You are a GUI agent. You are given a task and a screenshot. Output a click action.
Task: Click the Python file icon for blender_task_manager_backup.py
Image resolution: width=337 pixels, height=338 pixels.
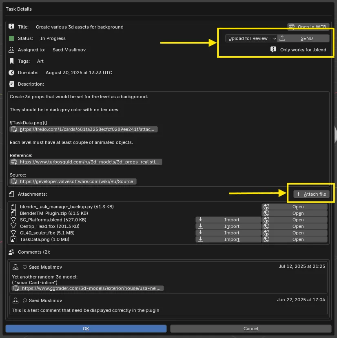tap(13, 207)
